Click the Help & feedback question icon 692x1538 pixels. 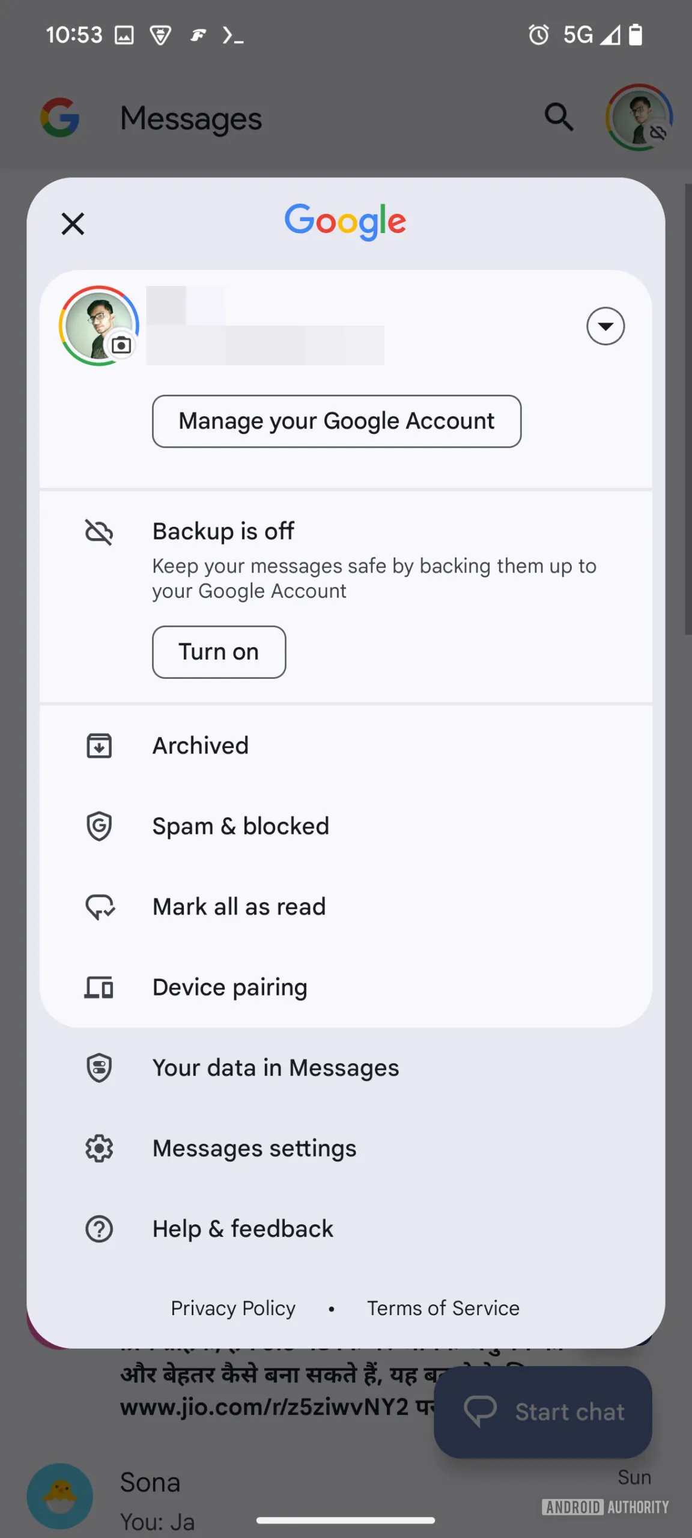click(99, 1229)
